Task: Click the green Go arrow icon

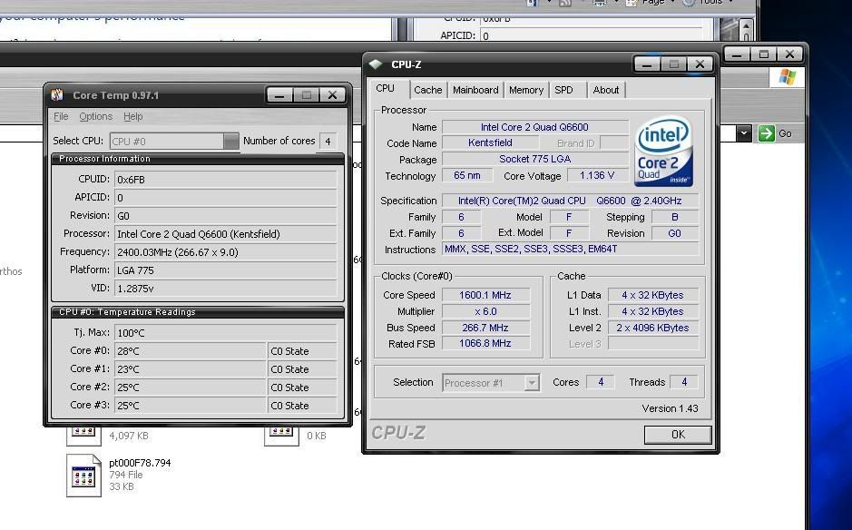Action: (767, 133)
